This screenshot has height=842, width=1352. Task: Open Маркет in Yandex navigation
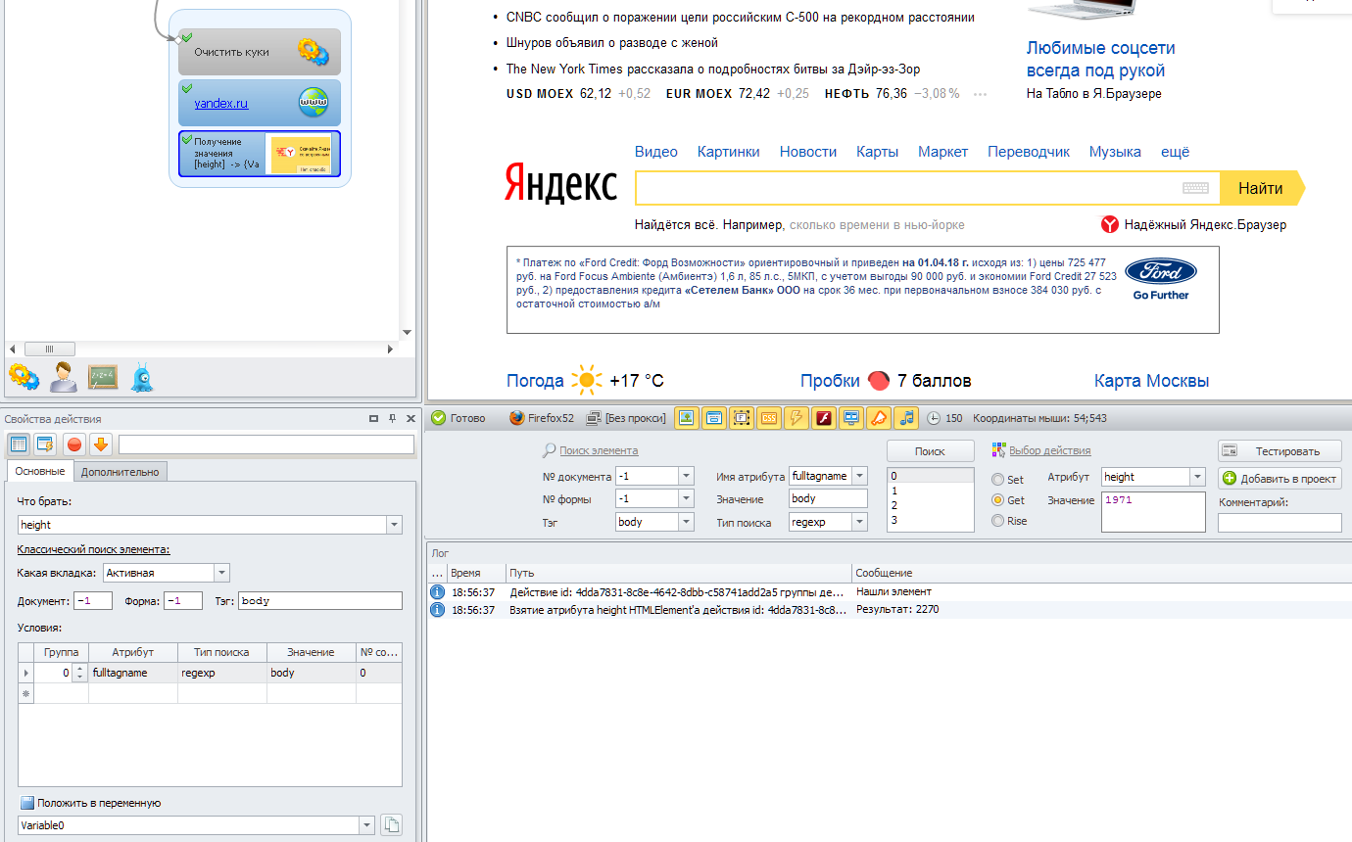tap(942, 152)
